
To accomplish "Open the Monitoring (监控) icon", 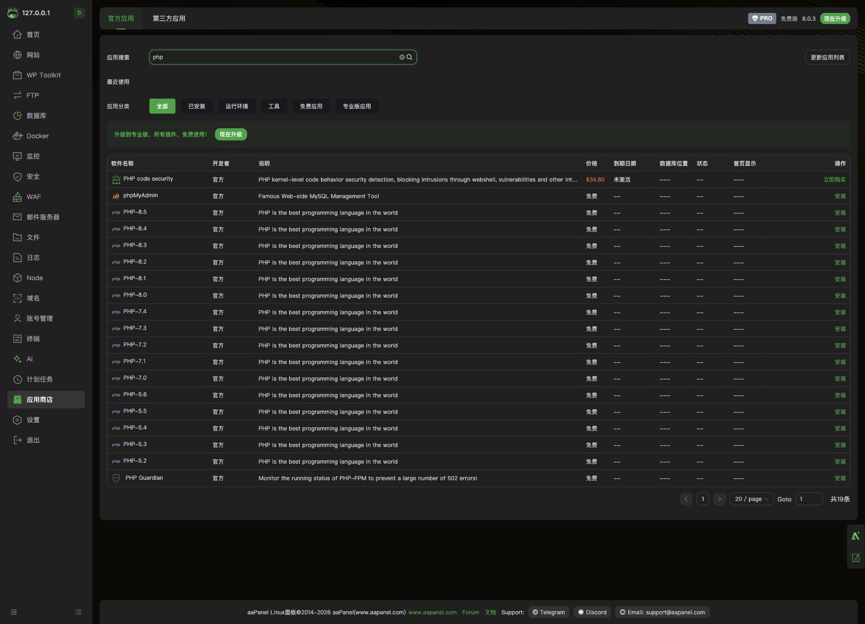I will (x=18, y=156).
